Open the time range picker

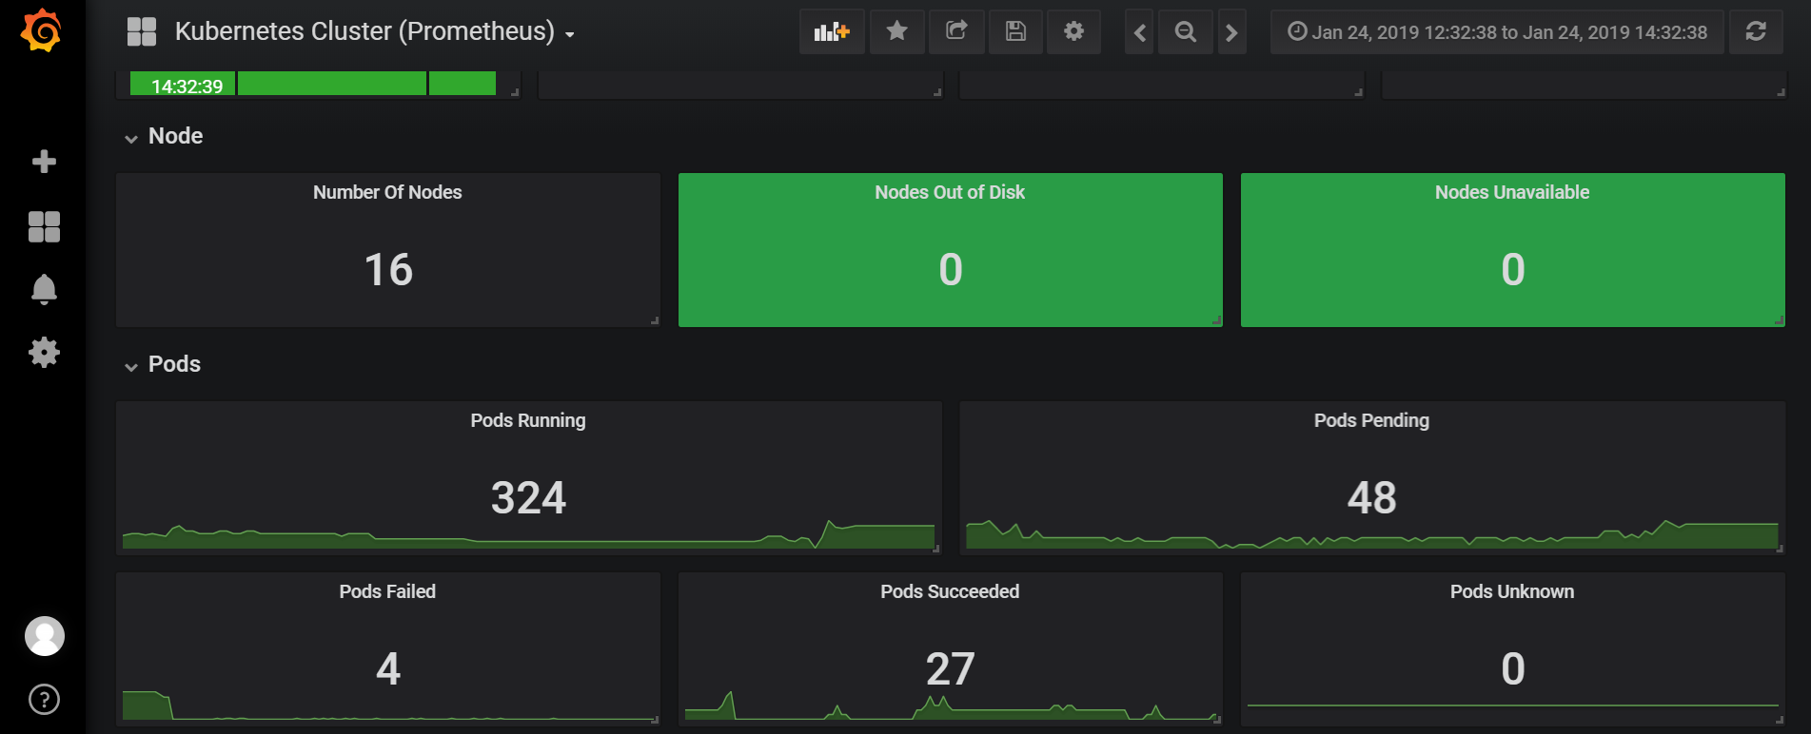pyautogui.click(x=1497, y=32)
